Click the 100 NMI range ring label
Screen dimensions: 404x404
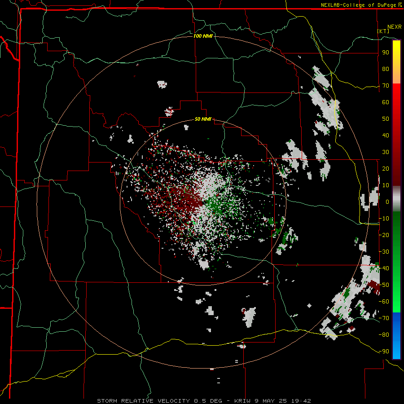(203, 36)
